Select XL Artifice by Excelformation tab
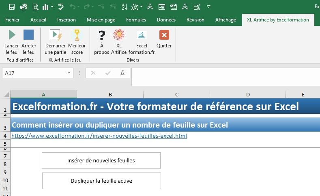 tap(278, 20)
